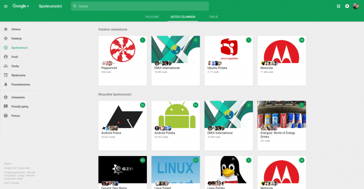Click the 99+ badge on Ground Zero Roms
The image size is (364, 189).
click(x=143, y=160)
